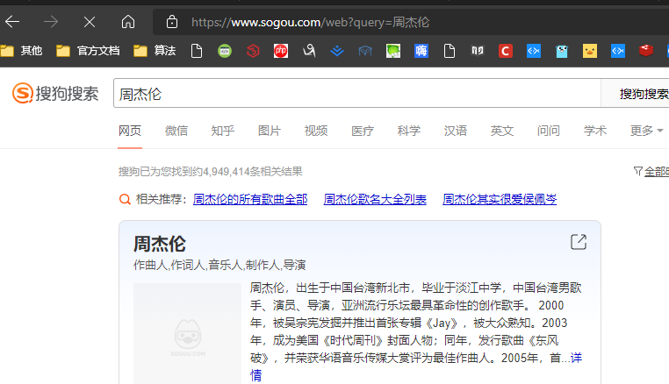This screenshot has width=669, height=384.
Task: Switch to the 知乎 tab
Action: (x=223, y=131)
